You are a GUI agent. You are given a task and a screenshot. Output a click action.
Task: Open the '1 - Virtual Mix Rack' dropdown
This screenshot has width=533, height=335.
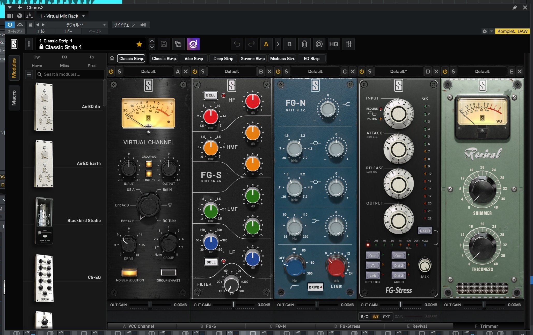62,16
